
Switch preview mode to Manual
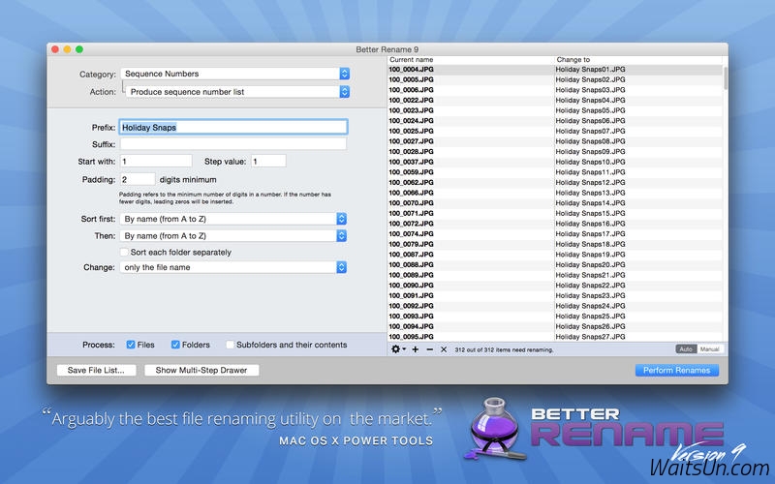tap(710, 349)
